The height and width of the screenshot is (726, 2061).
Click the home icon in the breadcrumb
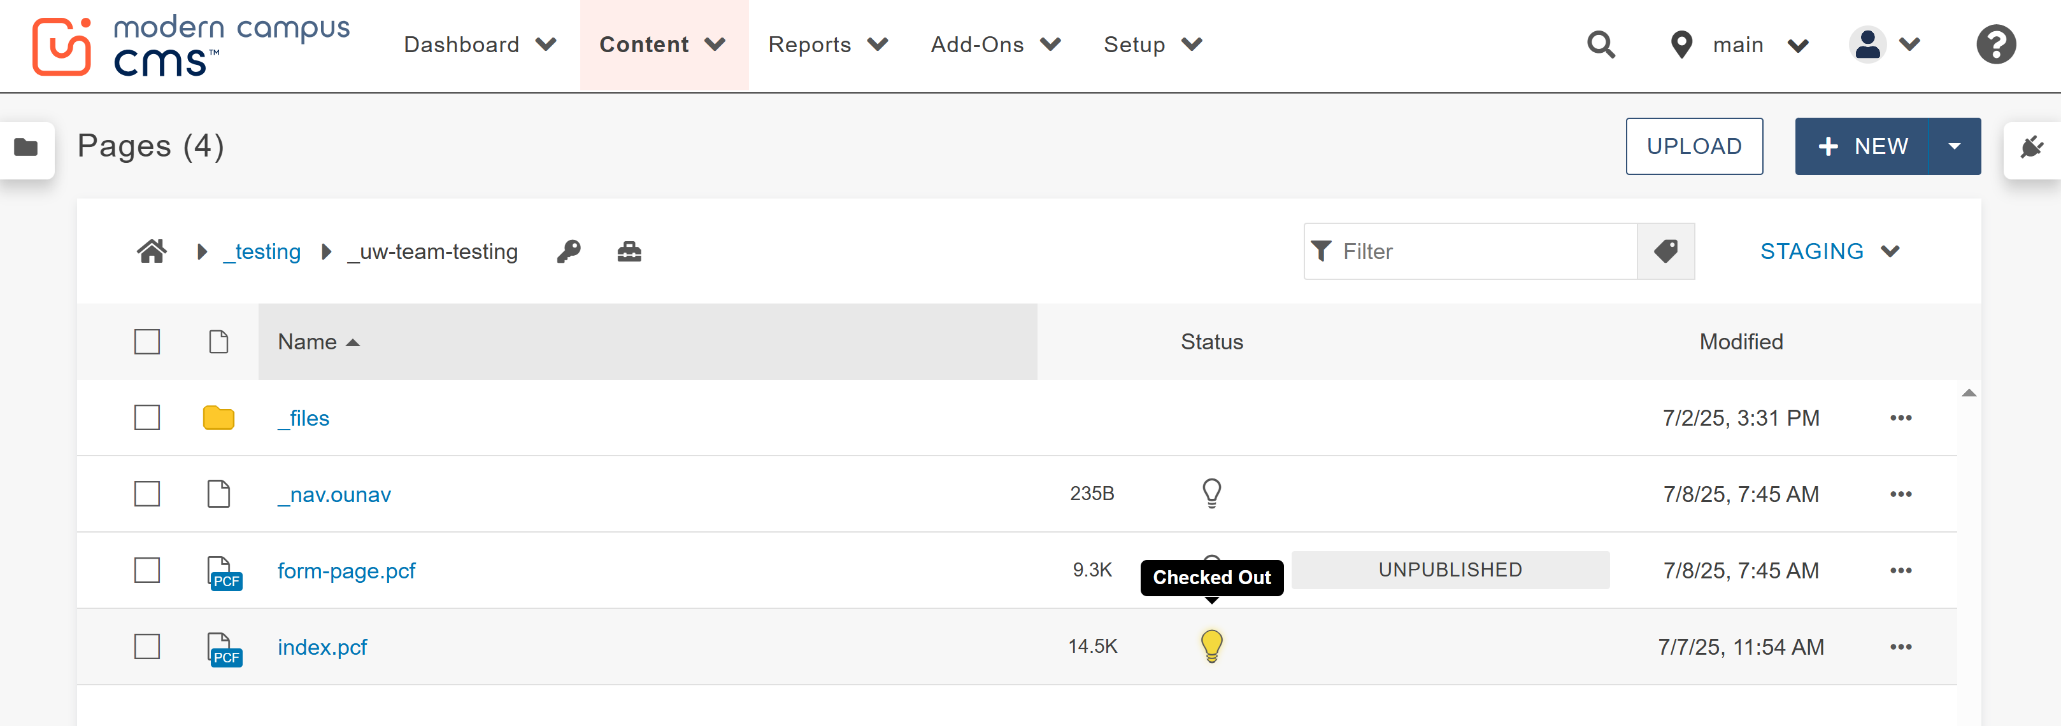(x=151, y=251)
